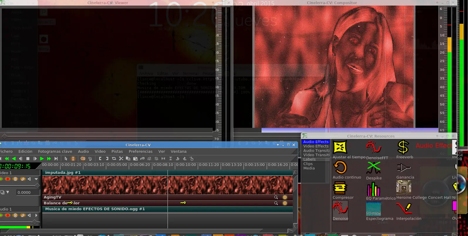The height and width of the screenshot is (236, 468).
Task: Open Media folder in Resources window
Action: 316,168
